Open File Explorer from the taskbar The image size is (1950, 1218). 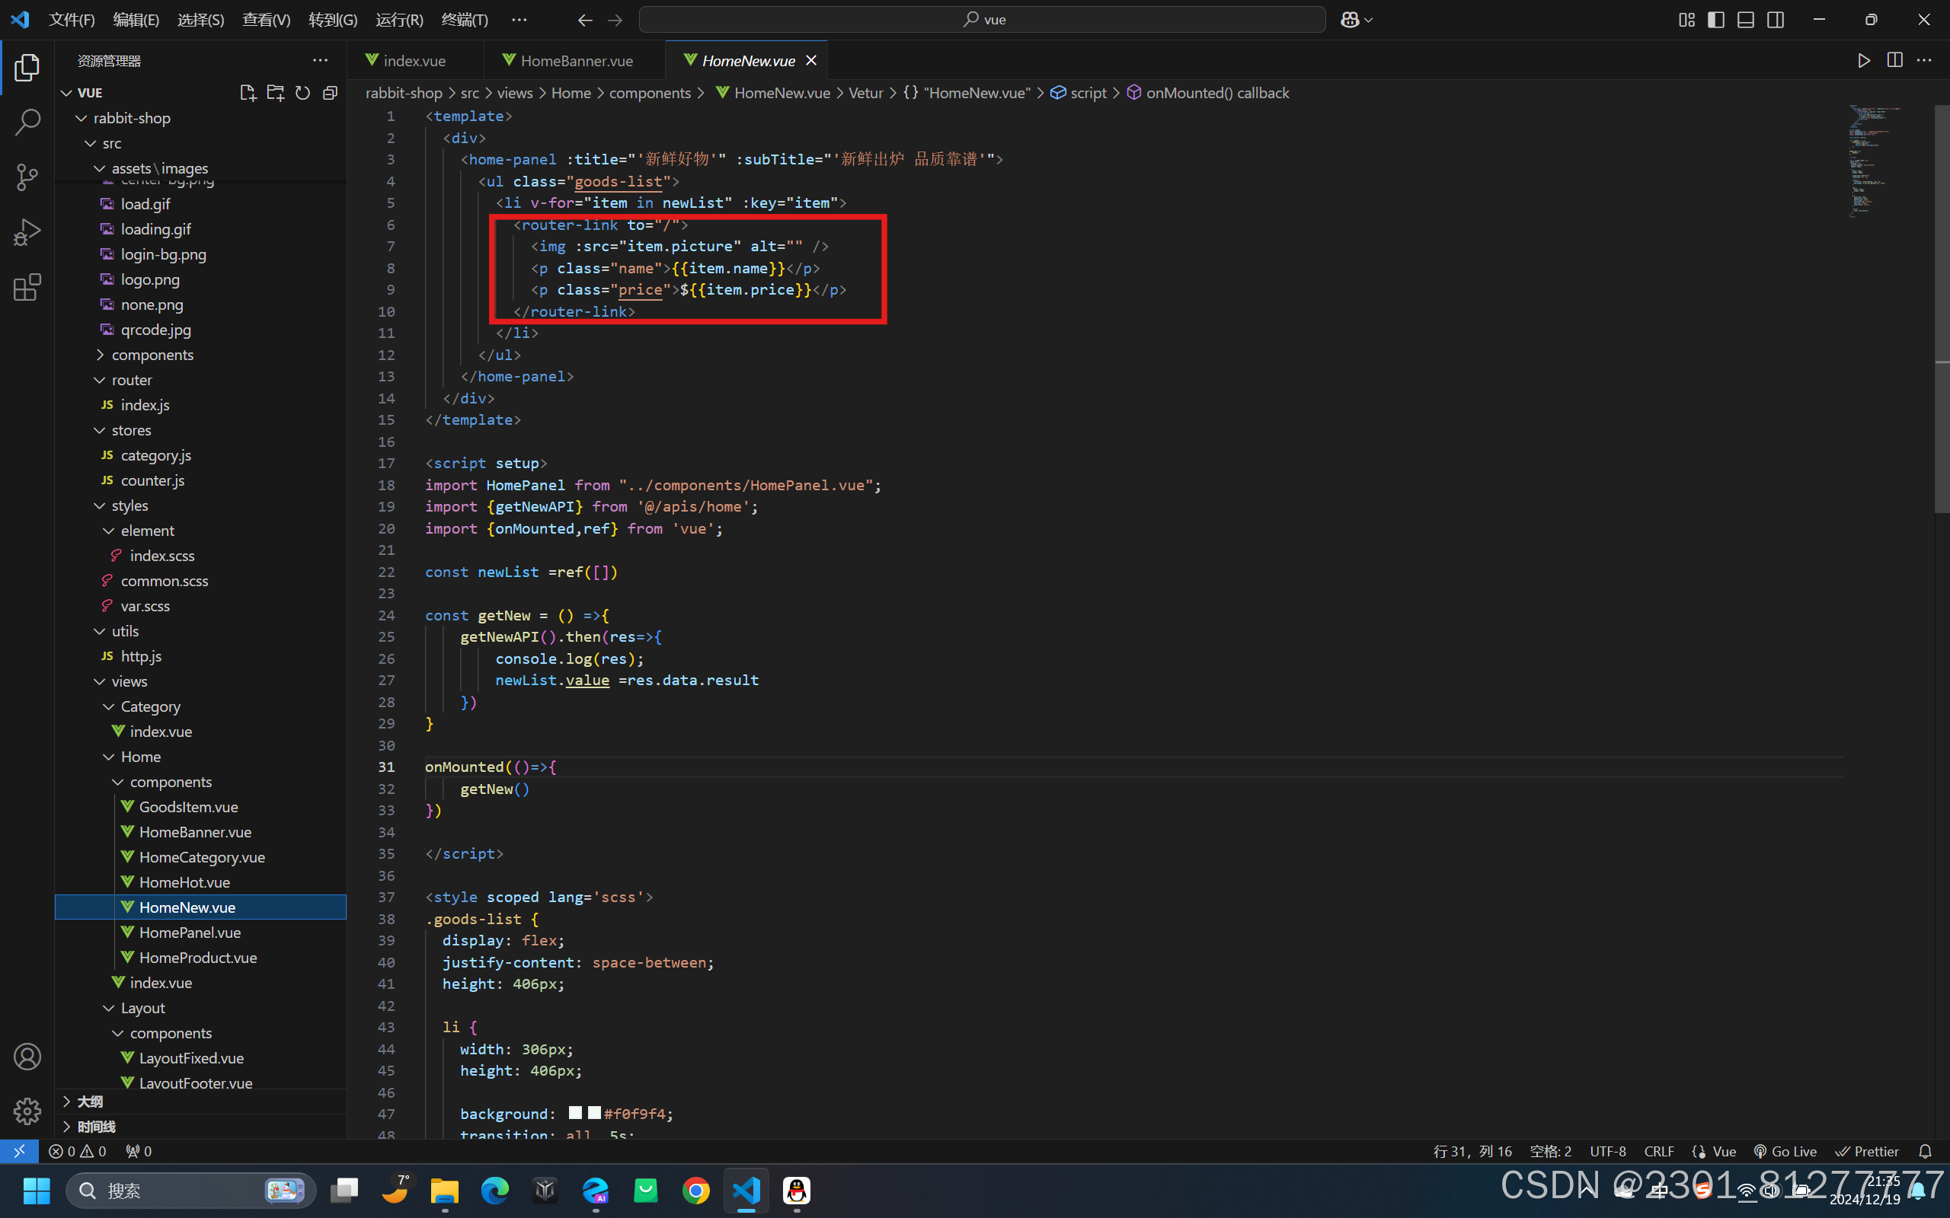(x=445, y=1190)
